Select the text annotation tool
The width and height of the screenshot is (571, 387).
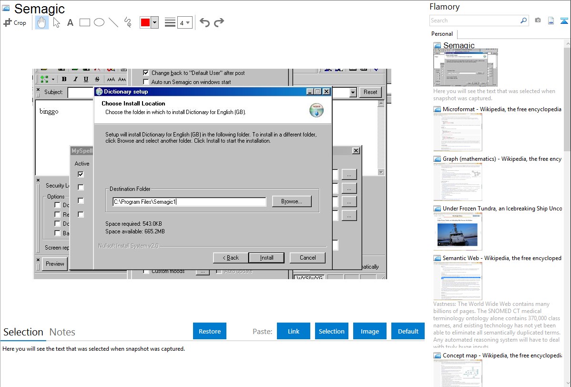(x=70, y=22)
